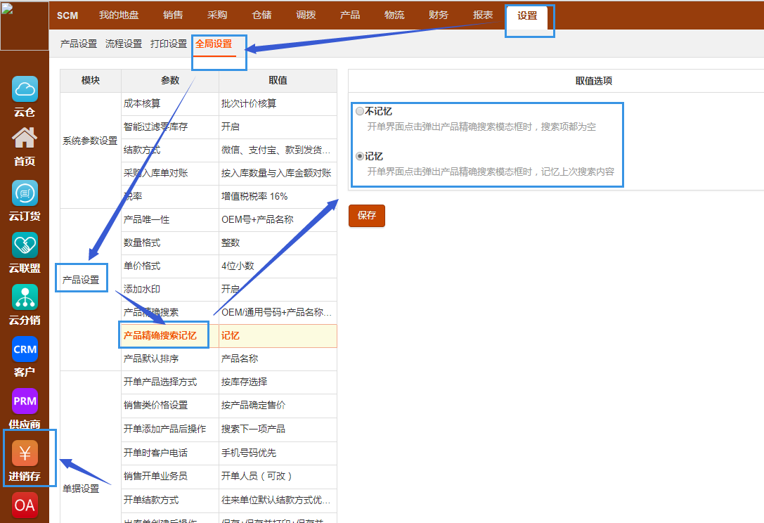The image size is (764, 523).
Task: Open the 报表 menu
Action: click(x=483, y=15)
